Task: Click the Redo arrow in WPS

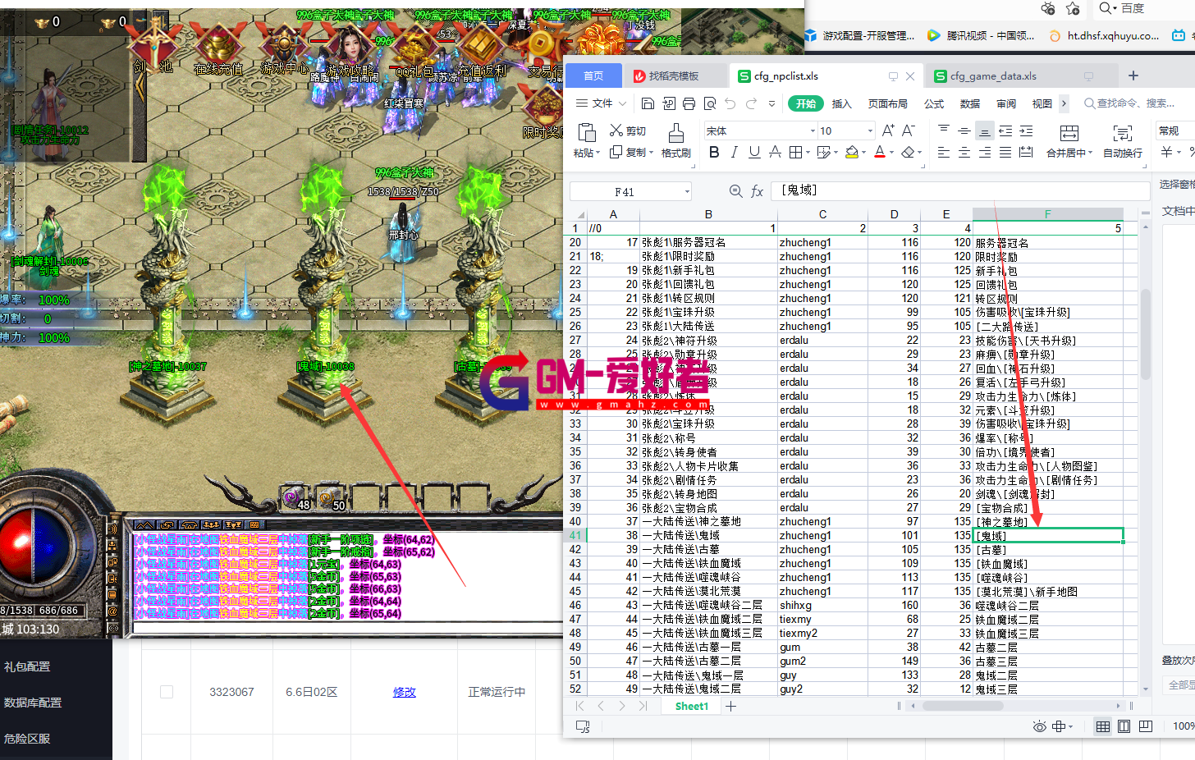Action: [x=751, y=103]
